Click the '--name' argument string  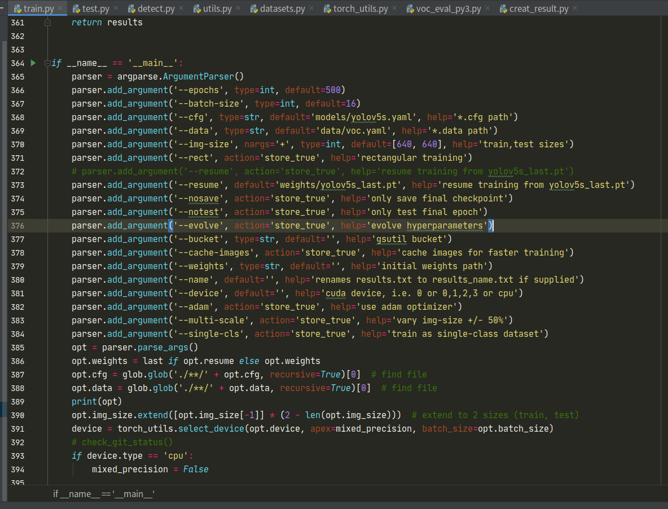(194, 280)
